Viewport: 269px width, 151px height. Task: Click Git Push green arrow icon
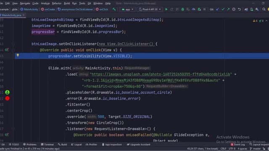tap(228, 9)
